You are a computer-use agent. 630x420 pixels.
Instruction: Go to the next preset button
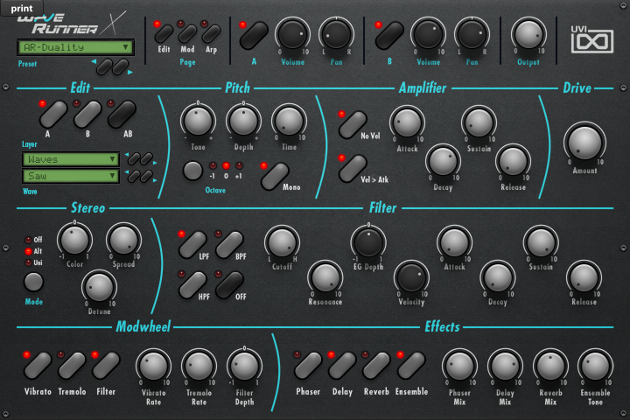tap(121, 66)
